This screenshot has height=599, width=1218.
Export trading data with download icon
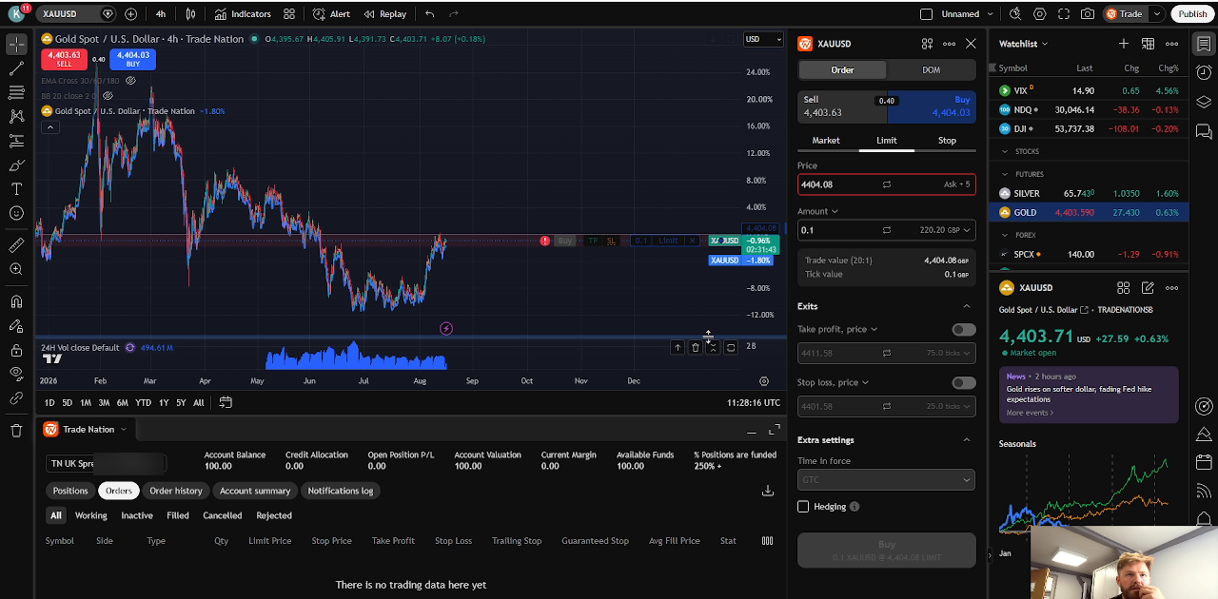pyautogui.click(x=768, y=491)
